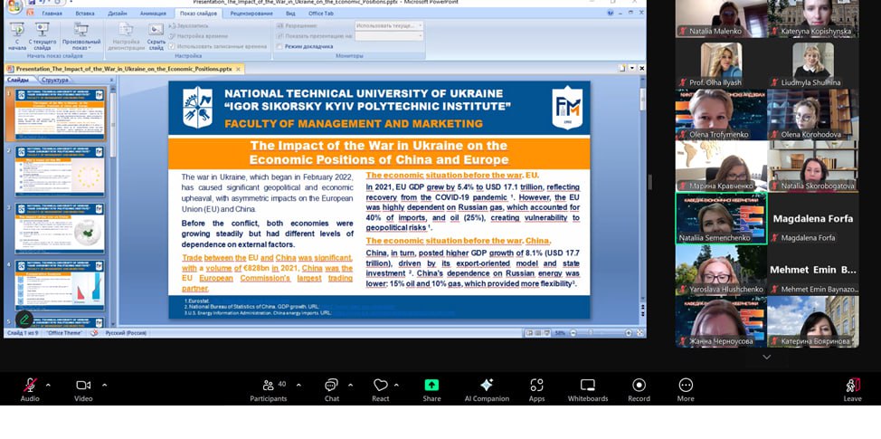Close the slides thumbnail pane

tap(111, 80)
